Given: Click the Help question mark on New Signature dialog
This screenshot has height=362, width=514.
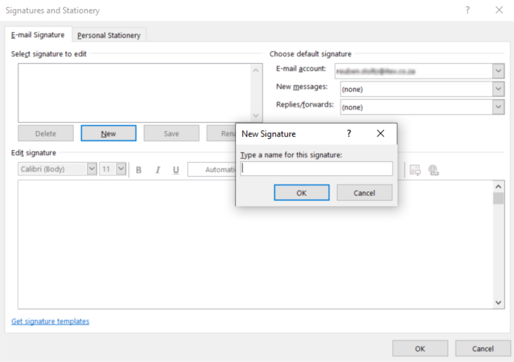Looking at the screenshot, I should click(349, 134).
